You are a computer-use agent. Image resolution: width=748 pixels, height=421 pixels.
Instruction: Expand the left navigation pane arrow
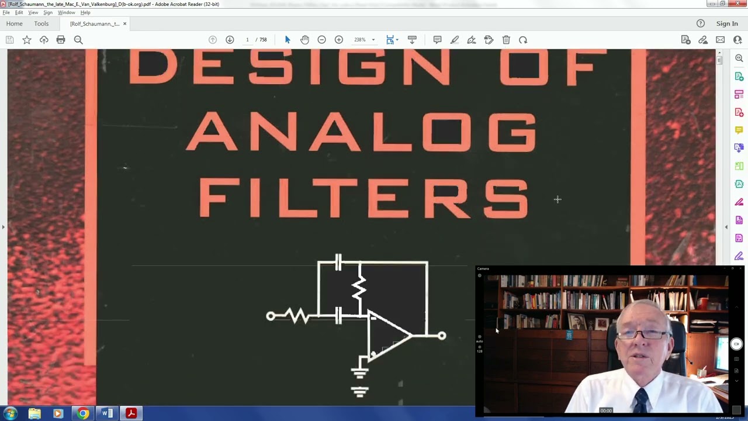(3, 227)
